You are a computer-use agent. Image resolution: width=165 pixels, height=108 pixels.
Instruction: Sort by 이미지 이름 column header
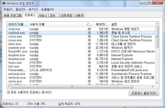17,24
